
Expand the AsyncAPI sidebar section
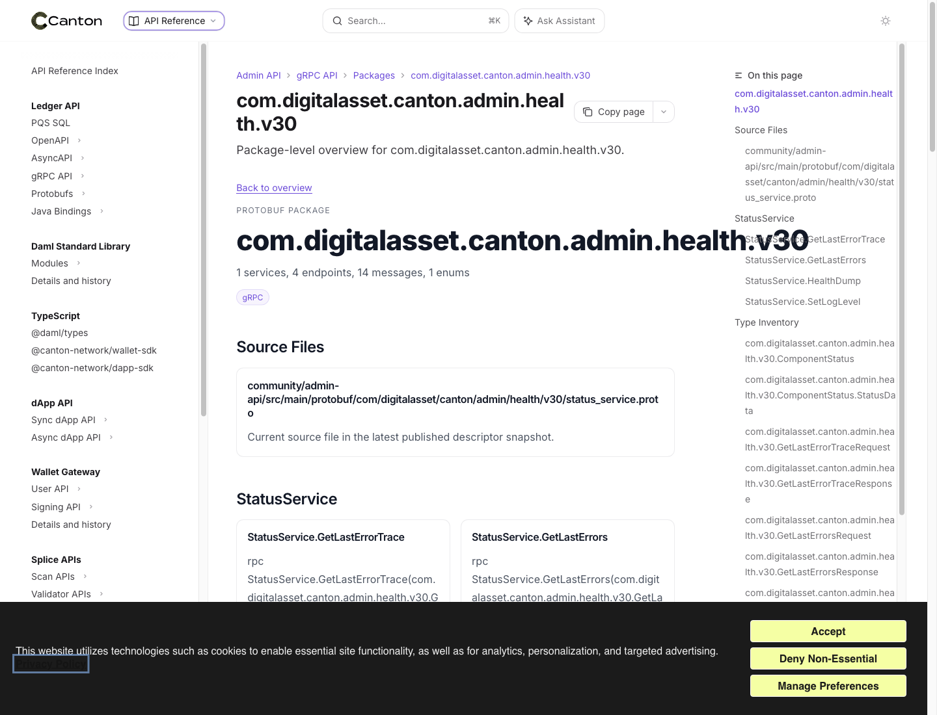[83, 158]
